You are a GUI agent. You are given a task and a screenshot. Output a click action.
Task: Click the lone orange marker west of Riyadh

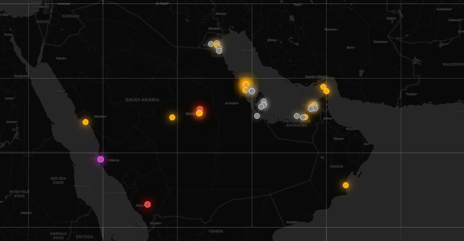[172, 117]
